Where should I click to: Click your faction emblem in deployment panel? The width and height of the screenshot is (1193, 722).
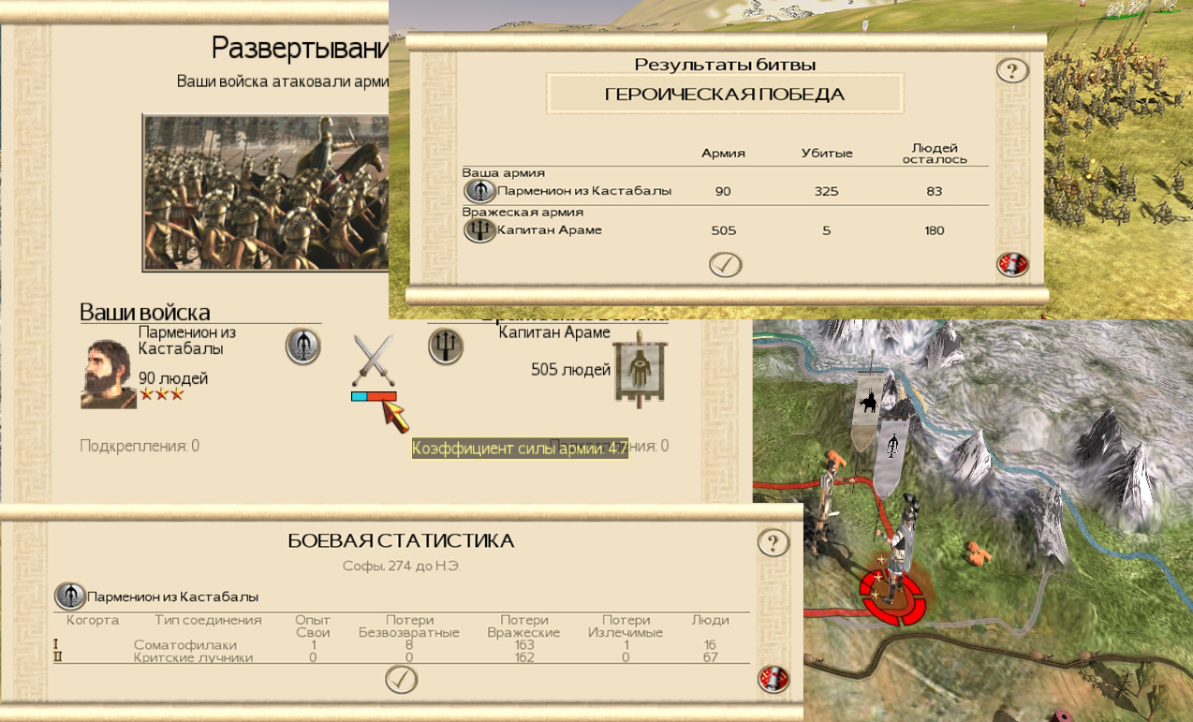pos(302,346)
